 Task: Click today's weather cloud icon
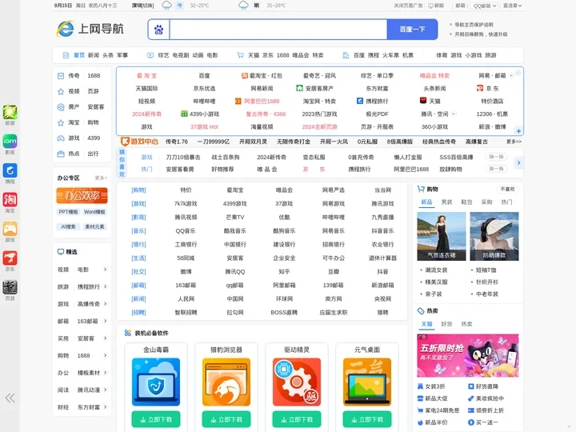coord(166,5)
